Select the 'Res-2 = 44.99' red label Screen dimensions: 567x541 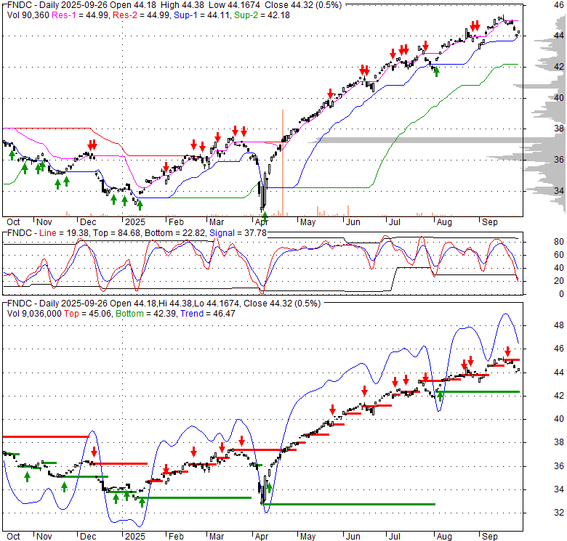pos(141,15)
